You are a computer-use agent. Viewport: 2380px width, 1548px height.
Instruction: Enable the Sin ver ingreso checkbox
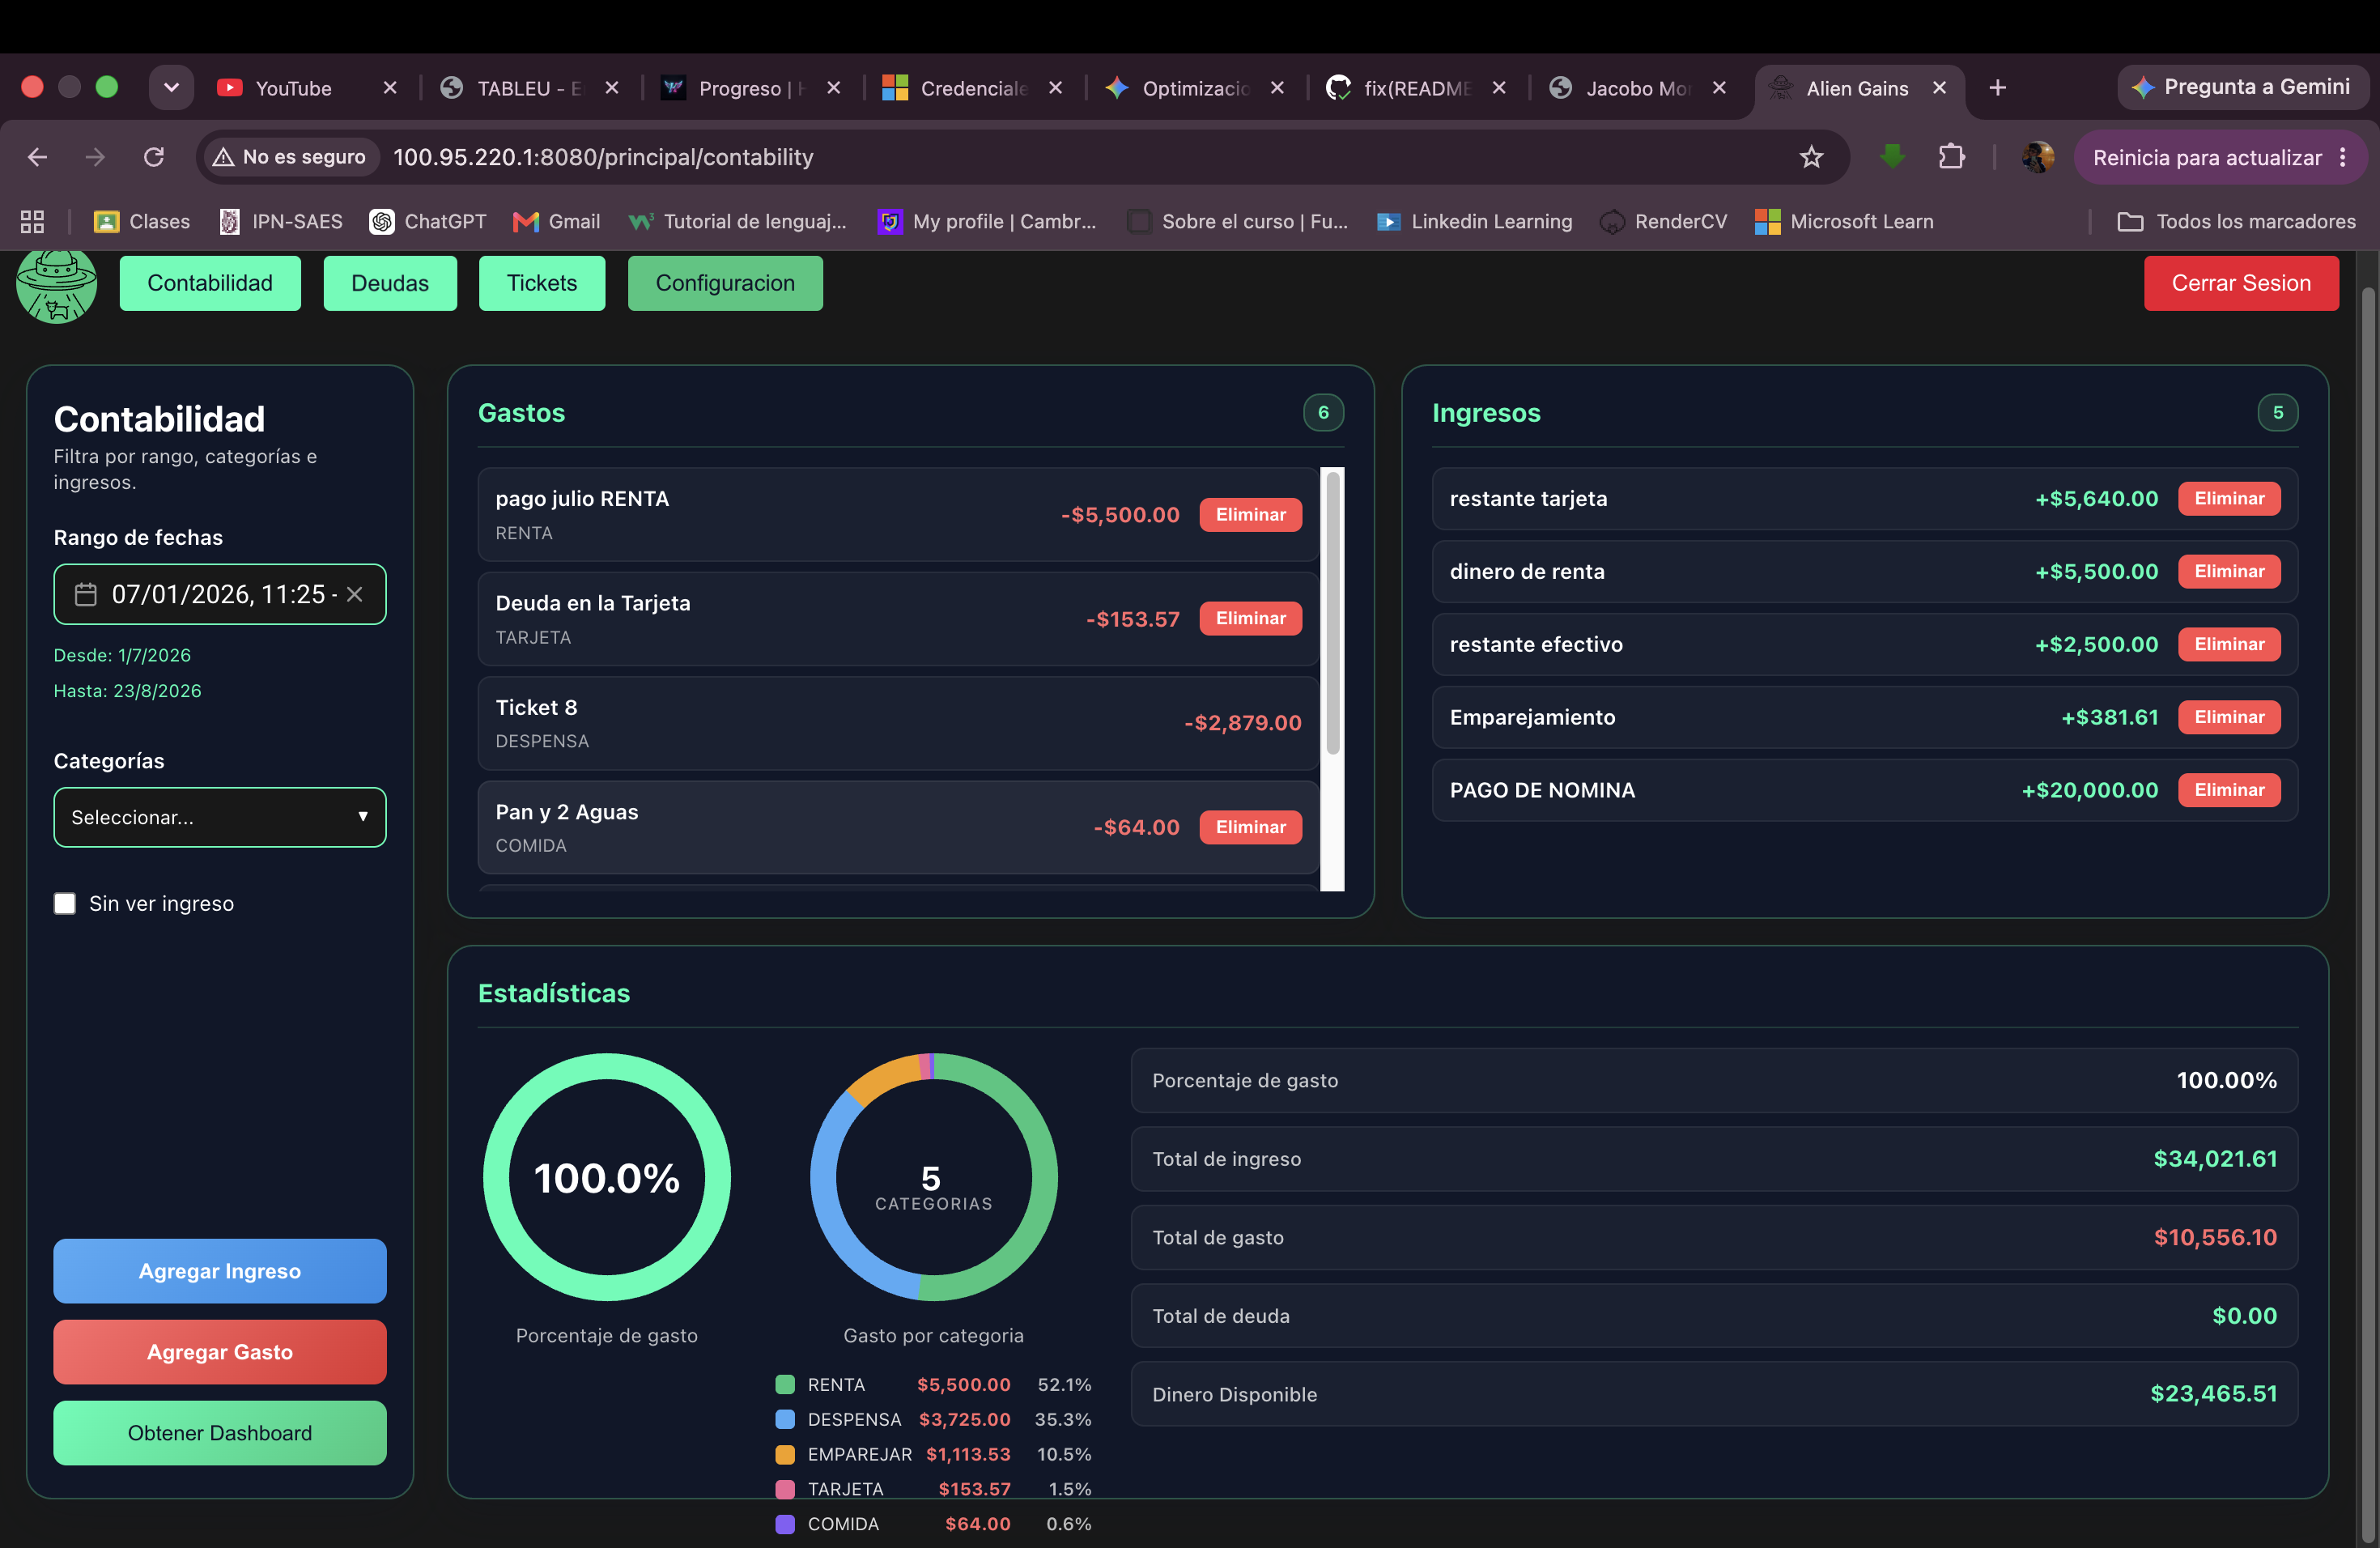tap(65, 904)
